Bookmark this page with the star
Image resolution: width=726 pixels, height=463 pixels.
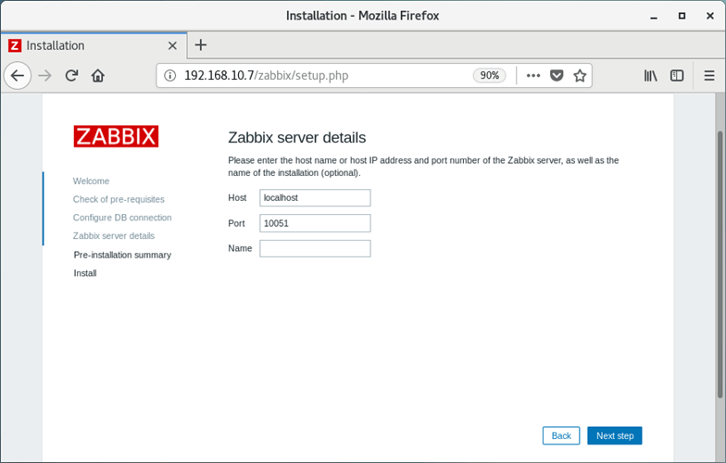click(580, 76)
